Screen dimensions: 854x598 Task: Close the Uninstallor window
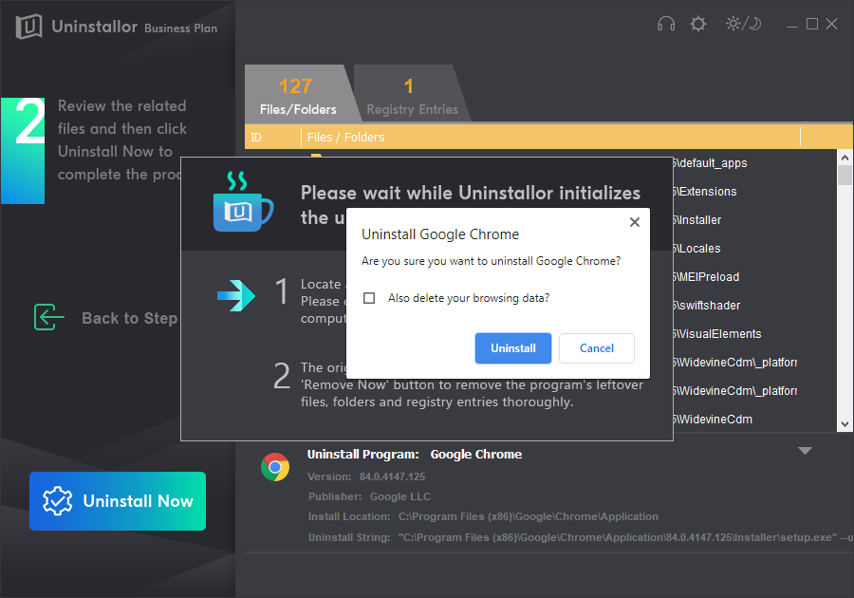[x=831, y=24]
